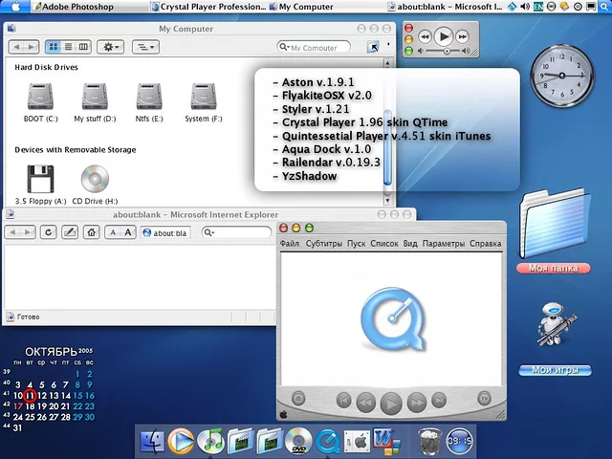Open the arrange-by dropdown in My Computer

click(x=145, y=47)
